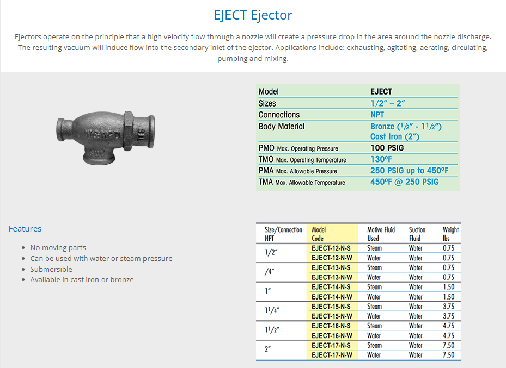506x368 pixels.
Task: Select model code EJECT-14-N-W
Action: pos(331,297)
